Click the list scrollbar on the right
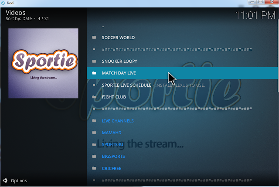This screenshot has width=279, height=187. click(278, 56)
